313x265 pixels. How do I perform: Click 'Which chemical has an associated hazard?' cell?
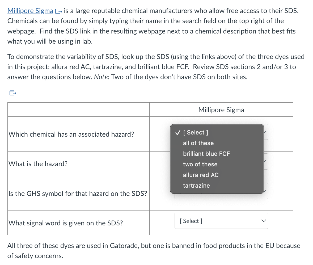coord(78,134)
